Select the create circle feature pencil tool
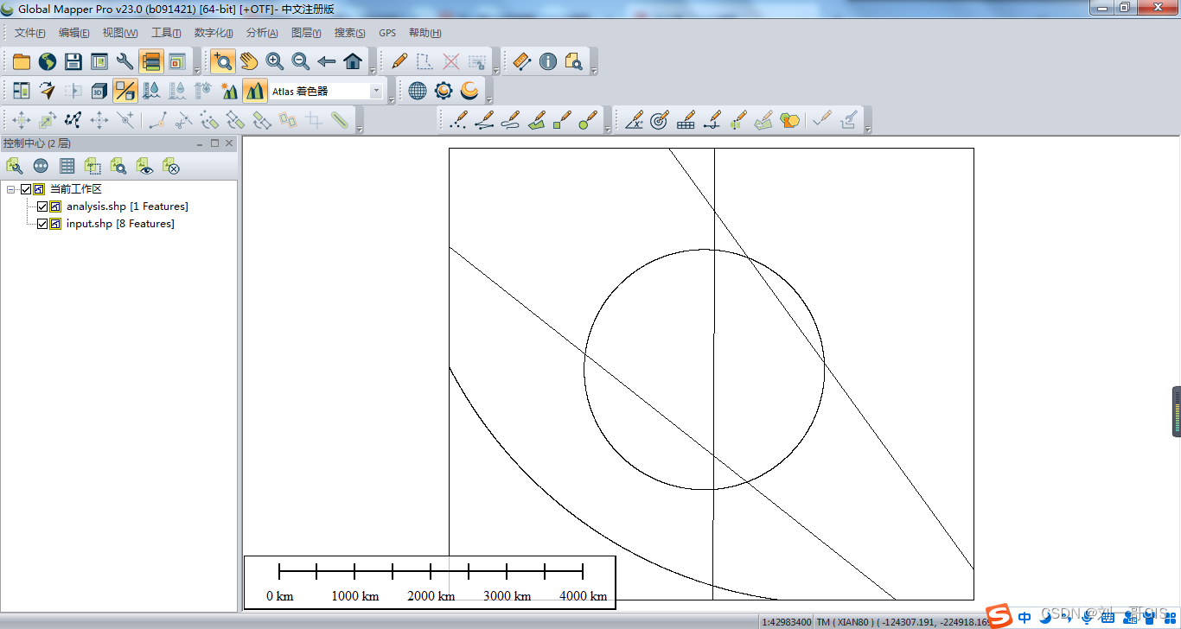The width and height of the screenshot is (1181, 629). coord(589,119)
